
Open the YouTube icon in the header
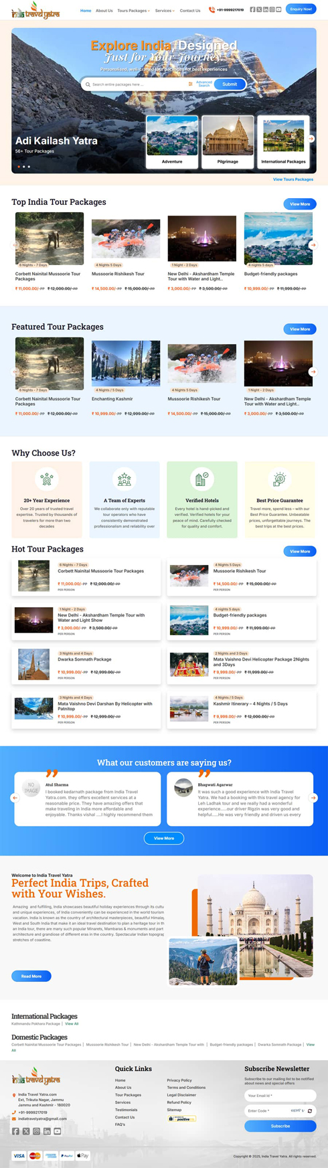278,9
